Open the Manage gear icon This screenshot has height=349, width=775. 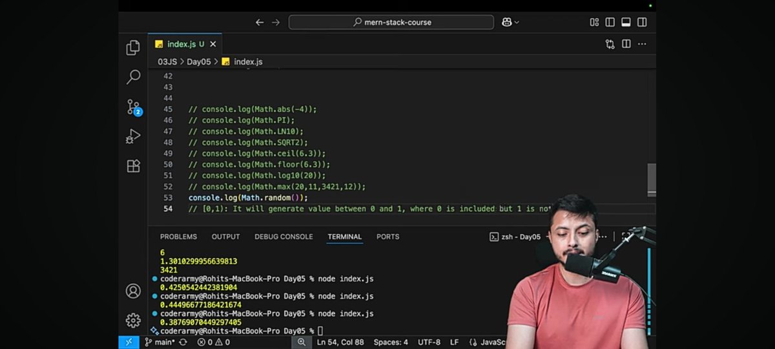point(133,321)
